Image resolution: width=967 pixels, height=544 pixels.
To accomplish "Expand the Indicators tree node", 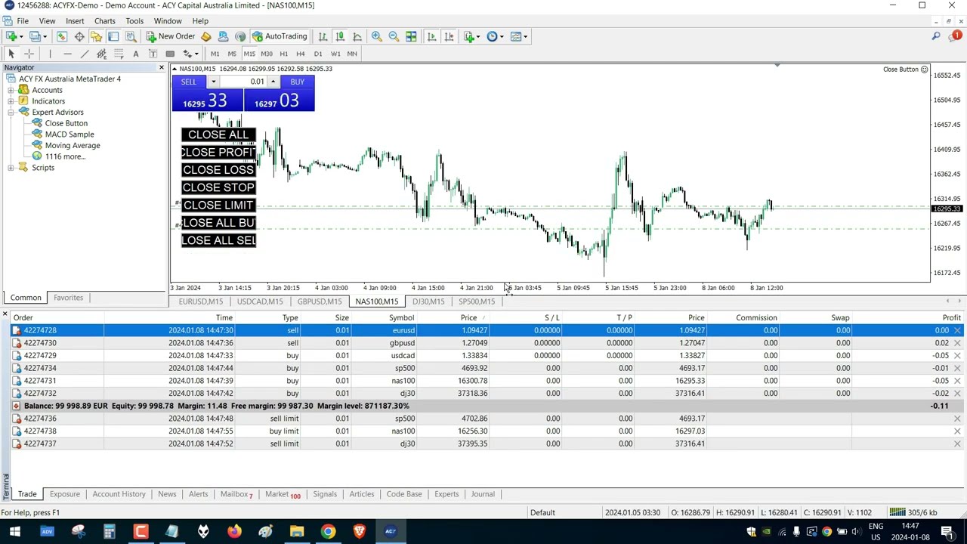I will (x=11, y=101).
